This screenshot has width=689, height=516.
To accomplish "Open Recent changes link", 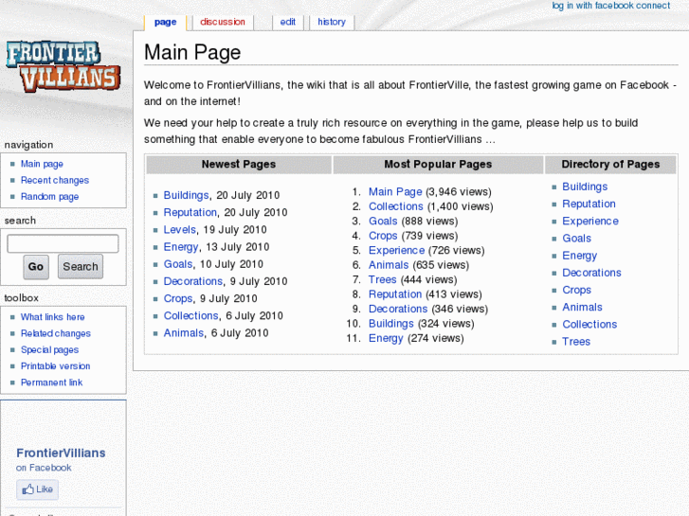I will [55, 180].
